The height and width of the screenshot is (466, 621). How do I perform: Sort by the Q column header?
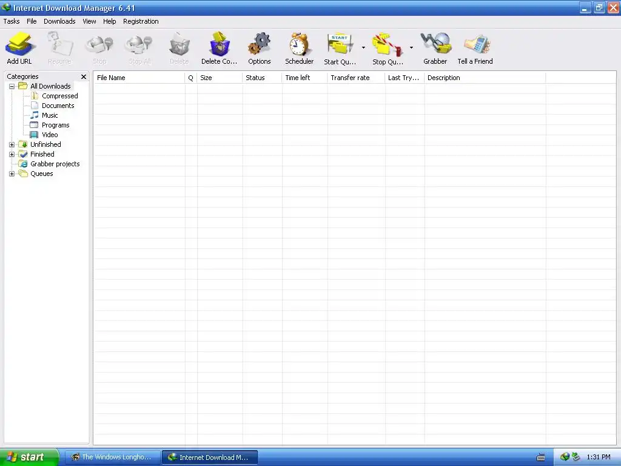(191, 78)
